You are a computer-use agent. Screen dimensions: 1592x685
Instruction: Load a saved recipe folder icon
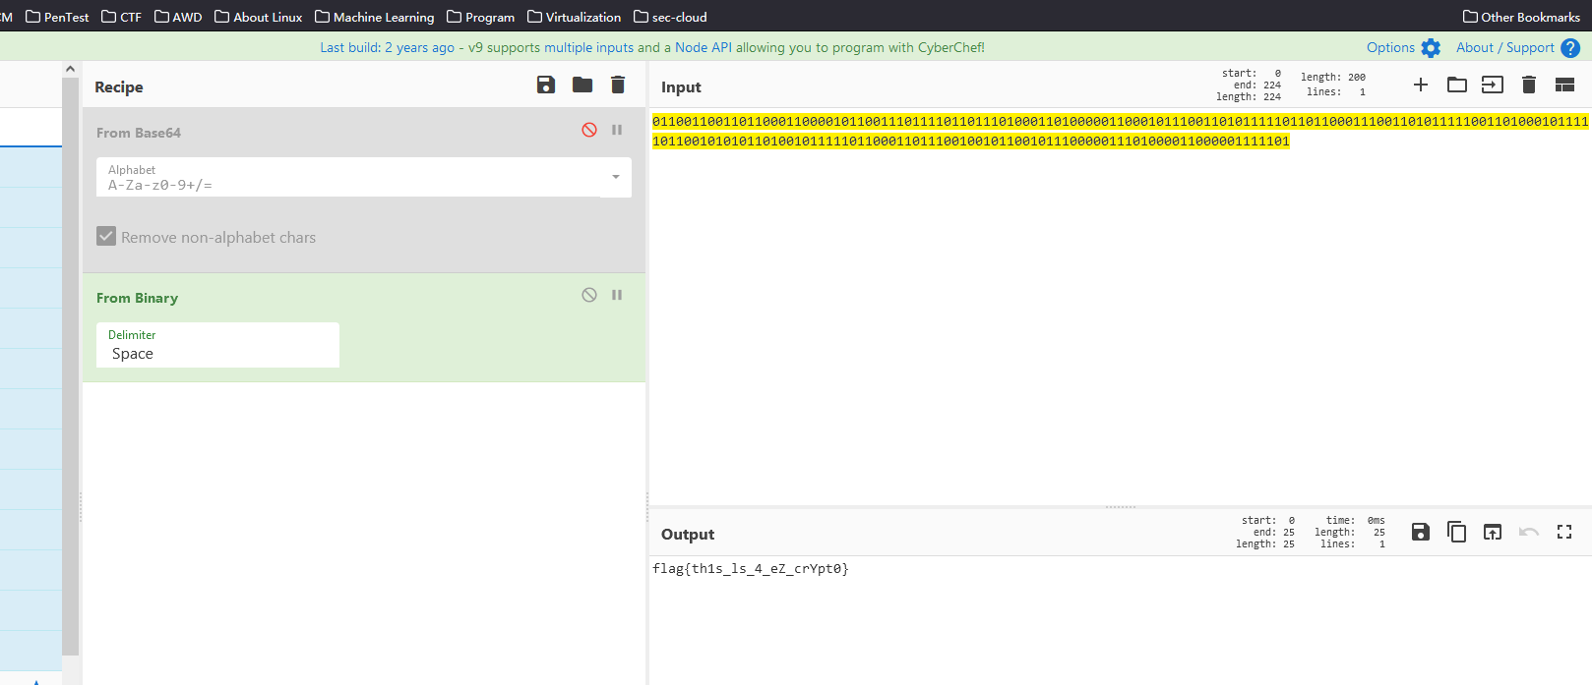(582, 85)
